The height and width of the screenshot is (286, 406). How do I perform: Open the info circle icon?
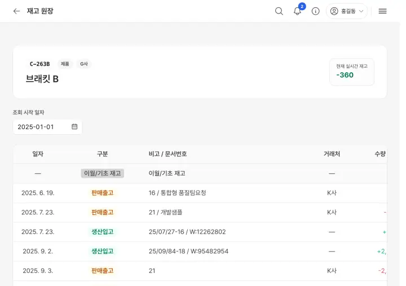315,11
